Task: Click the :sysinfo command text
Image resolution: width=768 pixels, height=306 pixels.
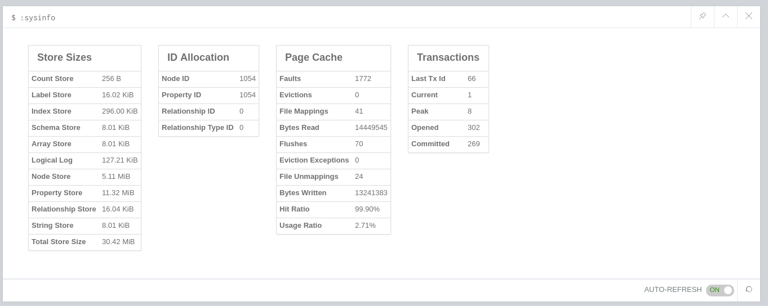Action: (38, 17)
